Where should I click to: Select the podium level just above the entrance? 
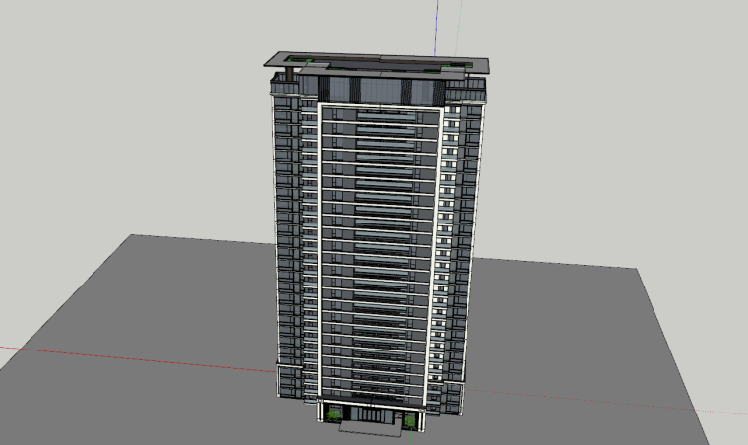pyautogui.click(x=372, y=396)
